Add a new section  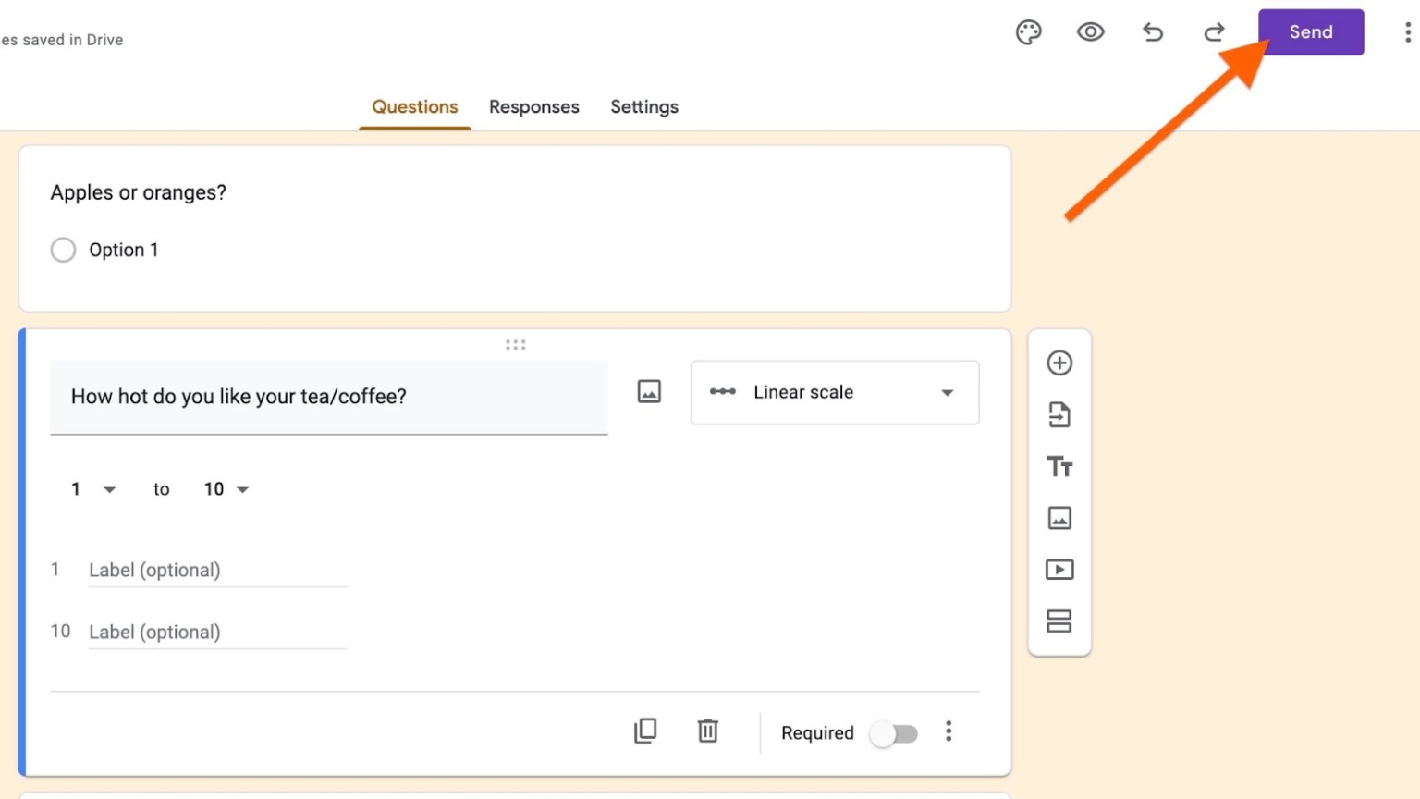click(1059, 621)
